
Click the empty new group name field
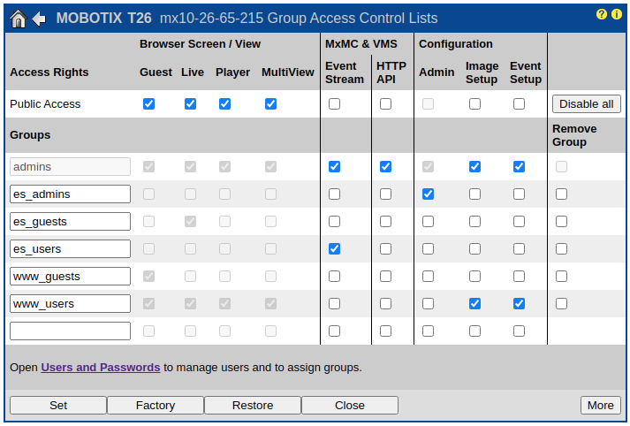71,331
